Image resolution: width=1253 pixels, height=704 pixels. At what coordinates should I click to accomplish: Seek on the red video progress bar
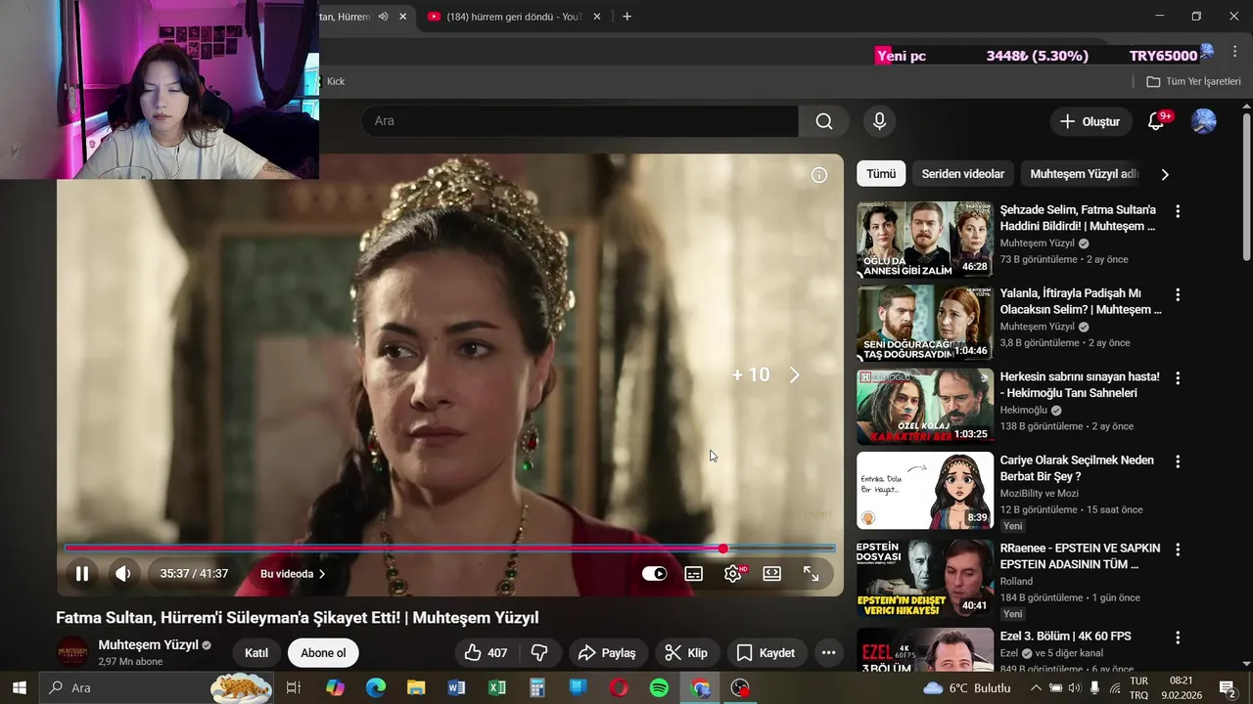449,549
